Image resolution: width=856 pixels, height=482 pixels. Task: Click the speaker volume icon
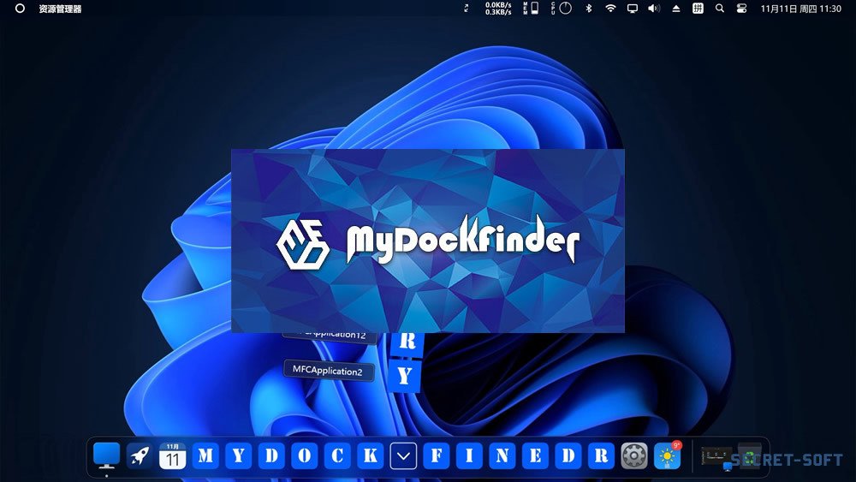pos(654,9)
